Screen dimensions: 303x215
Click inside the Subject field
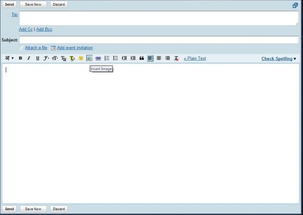pos(159,39)
